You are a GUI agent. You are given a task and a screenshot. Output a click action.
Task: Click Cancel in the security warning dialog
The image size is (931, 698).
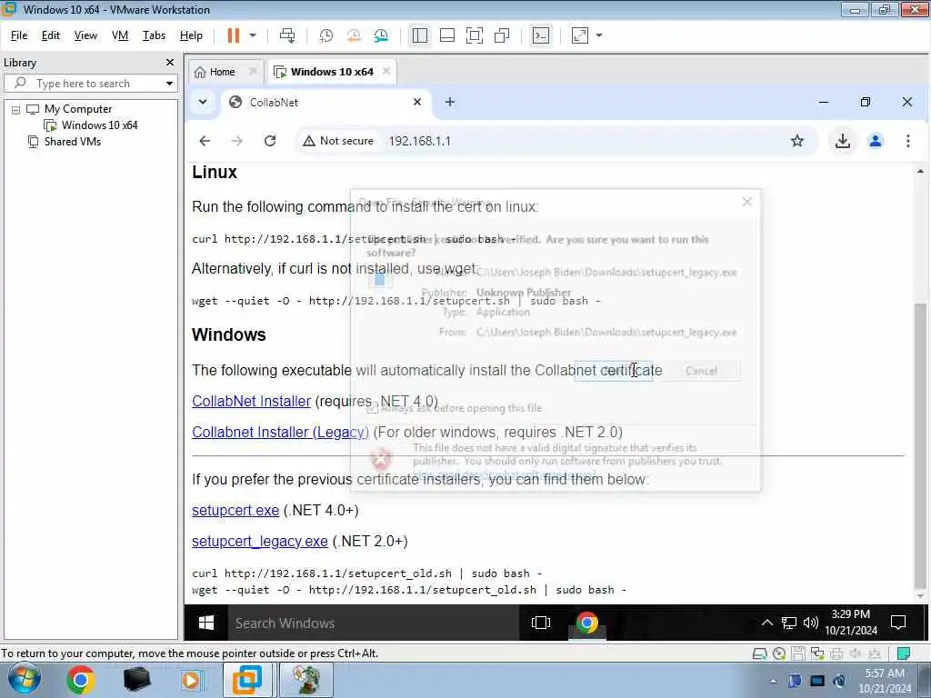[701, 371]
